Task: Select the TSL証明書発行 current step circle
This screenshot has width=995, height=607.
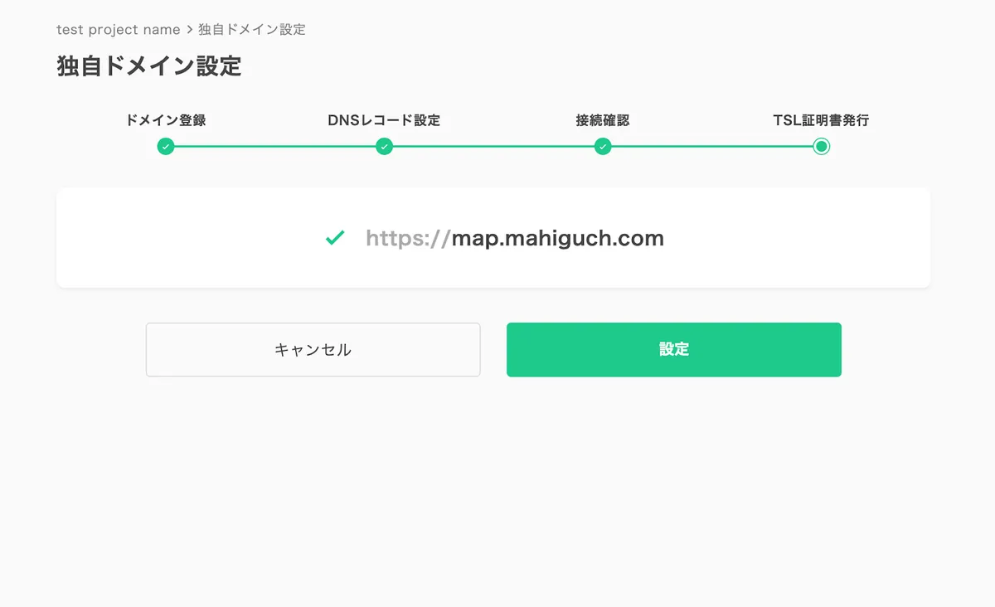Action: pos(822,147)
